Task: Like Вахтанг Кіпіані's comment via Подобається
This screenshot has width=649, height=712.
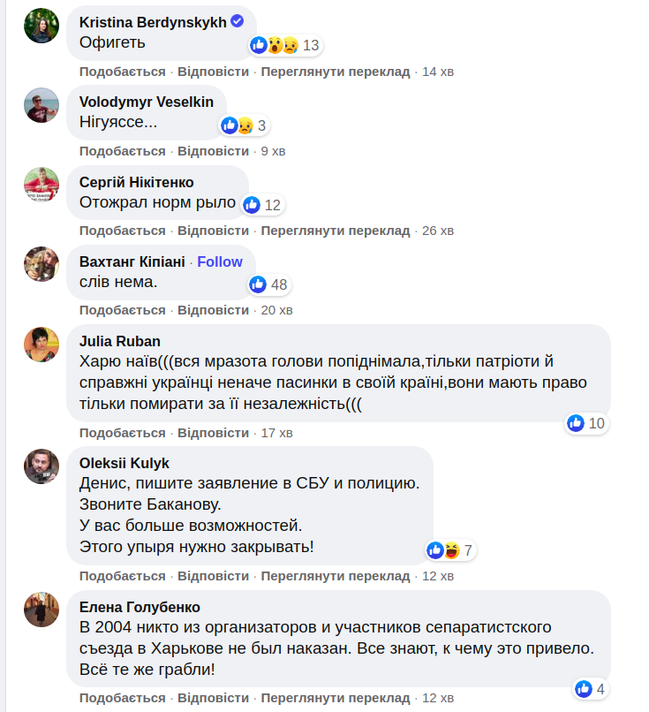Action: tap(122, 310)
